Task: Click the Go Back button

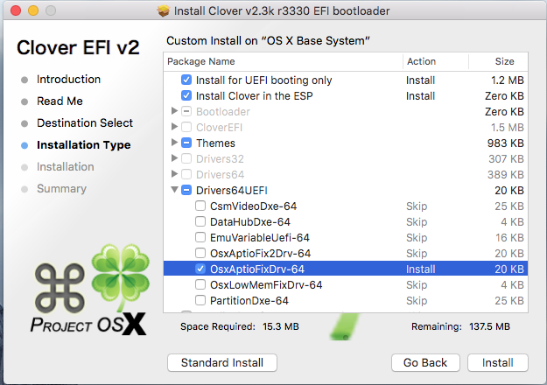Action: pos(425,362)
